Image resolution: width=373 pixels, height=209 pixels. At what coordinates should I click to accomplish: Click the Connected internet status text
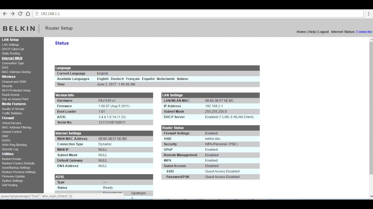coord(364,32)
